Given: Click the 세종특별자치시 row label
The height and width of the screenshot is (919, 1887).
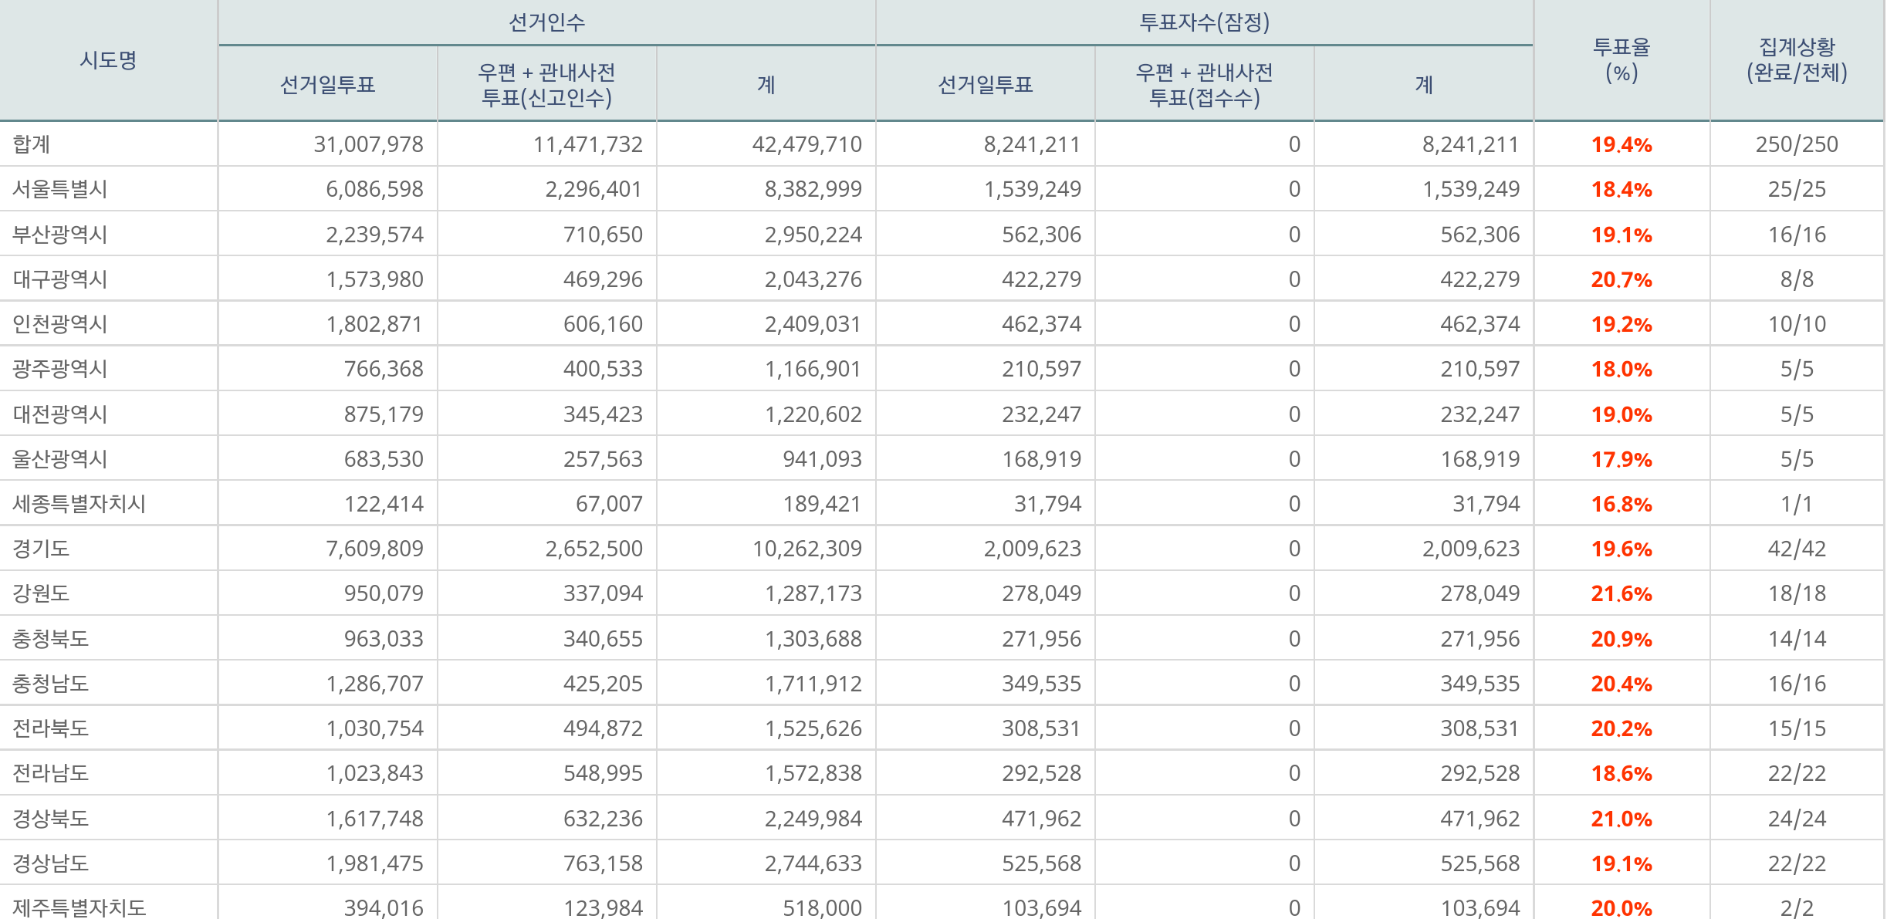Looking at the screenshot, I should (x=79, y=504).
